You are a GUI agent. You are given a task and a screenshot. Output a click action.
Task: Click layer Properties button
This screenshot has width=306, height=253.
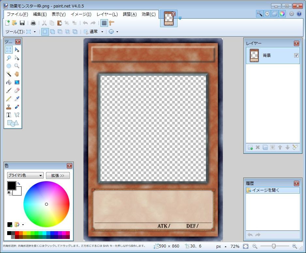(295, 147)
